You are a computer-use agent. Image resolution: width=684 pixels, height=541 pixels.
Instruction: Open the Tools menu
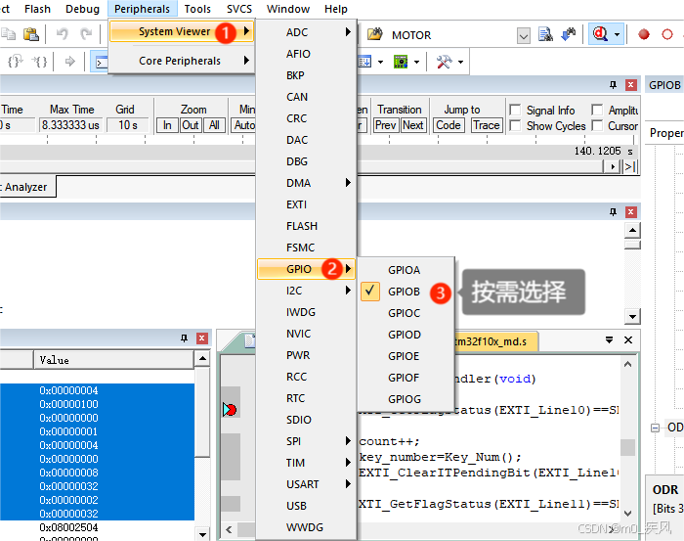click(x=197, y=9)
